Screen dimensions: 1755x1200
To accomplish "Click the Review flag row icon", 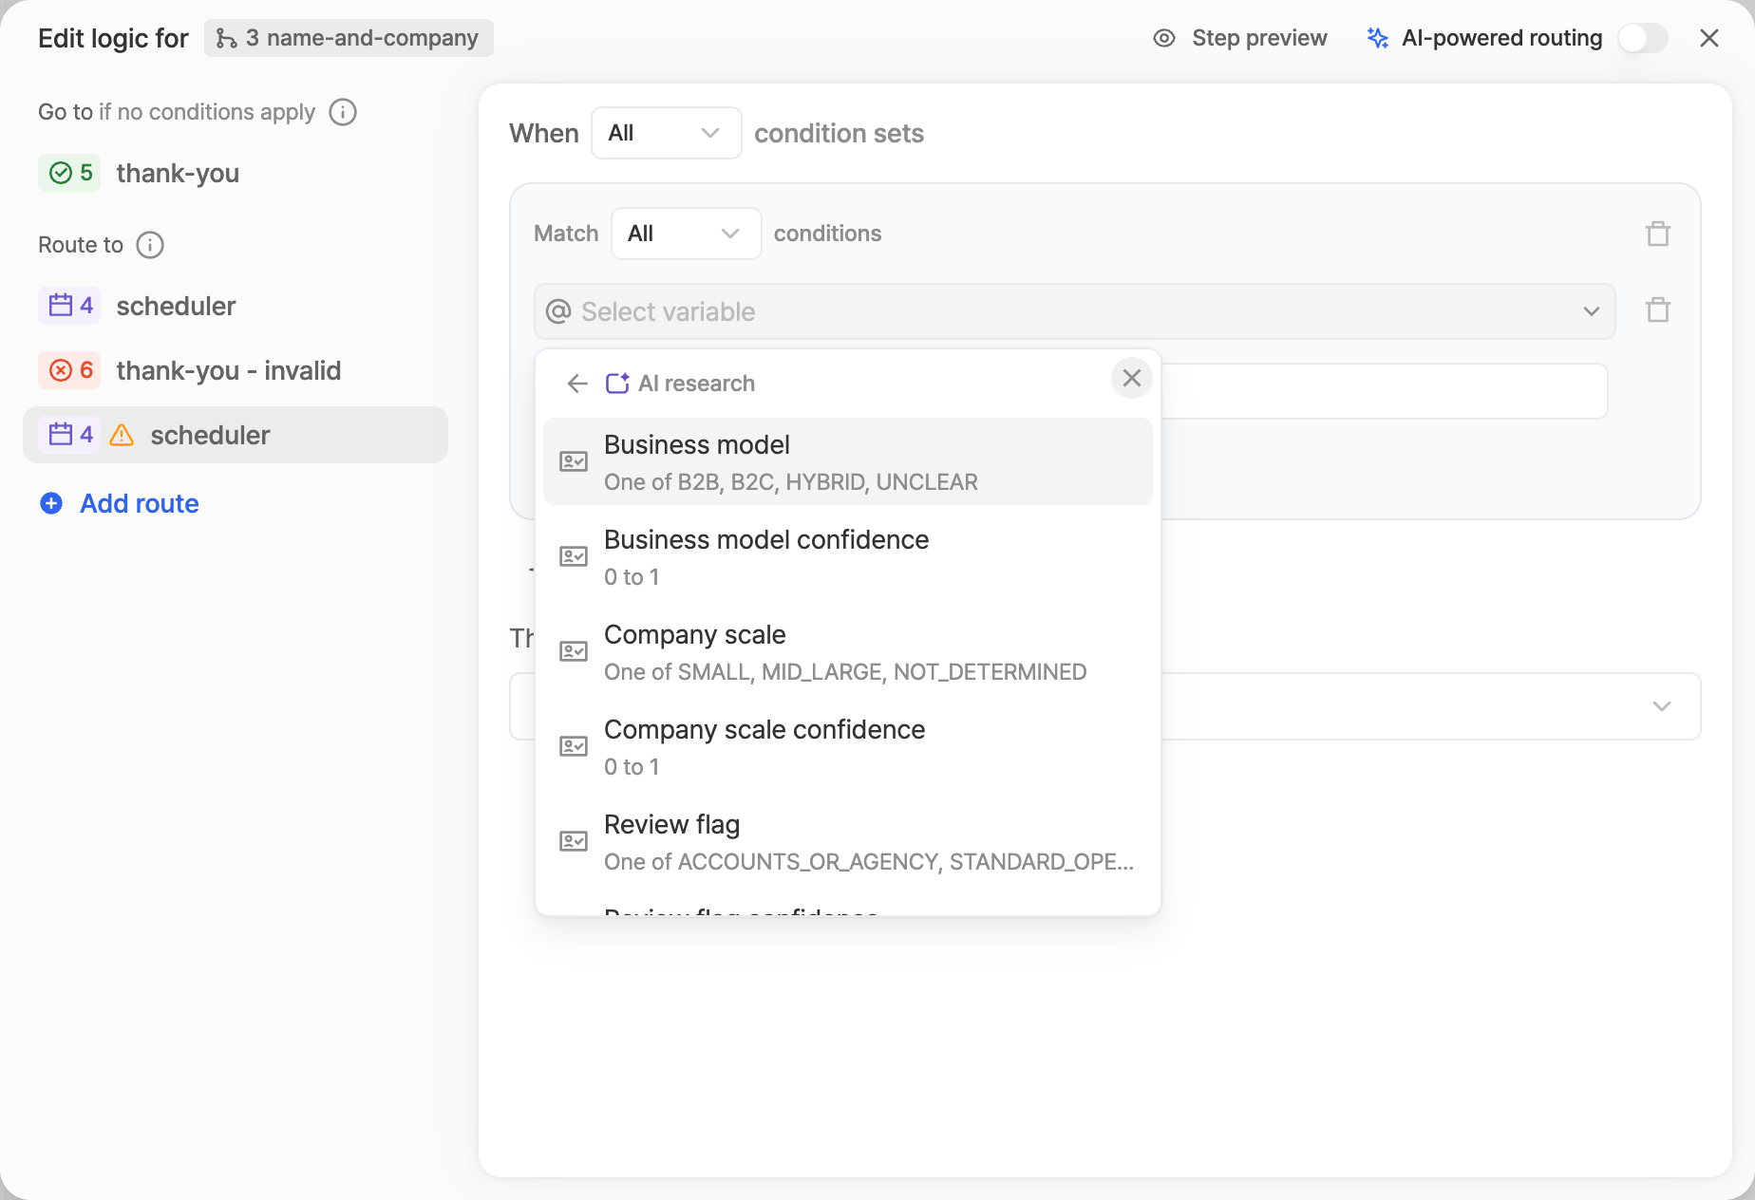I will point(574,841).
